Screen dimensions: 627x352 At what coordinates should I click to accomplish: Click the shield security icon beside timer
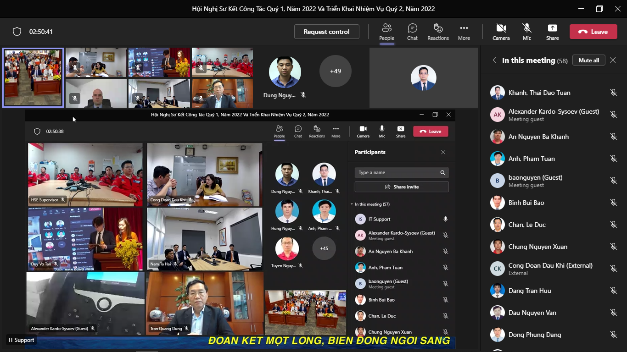point(17,32)
